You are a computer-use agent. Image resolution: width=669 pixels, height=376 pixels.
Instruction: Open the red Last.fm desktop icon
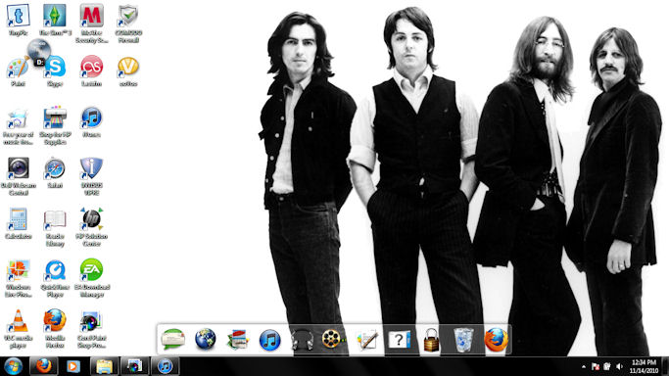(x=92, y=70)
